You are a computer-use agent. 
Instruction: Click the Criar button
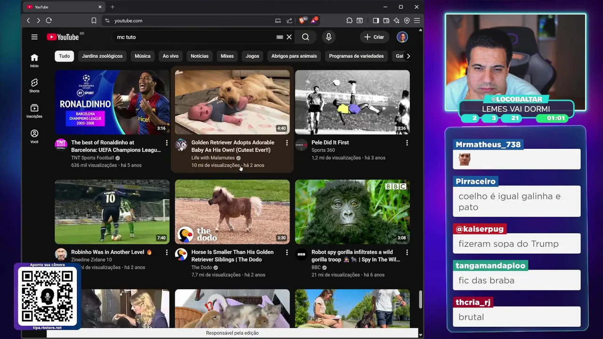tap(375, 37)
